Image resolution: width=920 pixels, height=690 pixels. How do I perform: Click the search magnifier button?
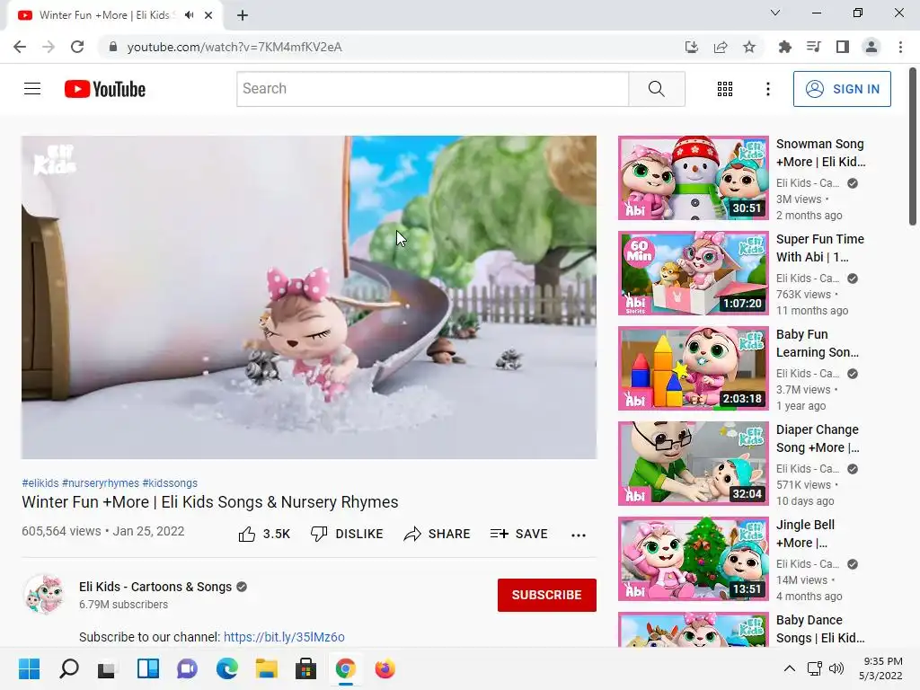[657, 89]
